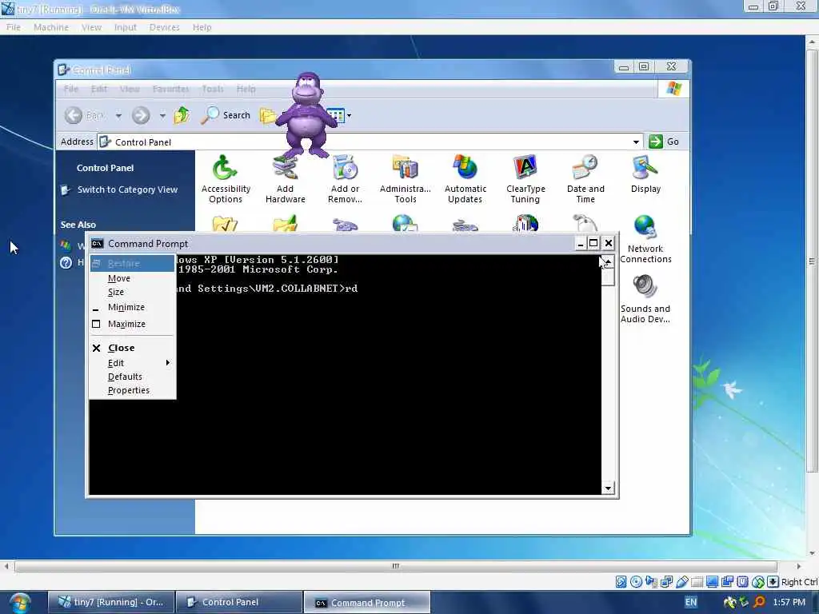Screen dimensions: 819x614
Task: Open Add Hardware applet
Action: point(286,179)
